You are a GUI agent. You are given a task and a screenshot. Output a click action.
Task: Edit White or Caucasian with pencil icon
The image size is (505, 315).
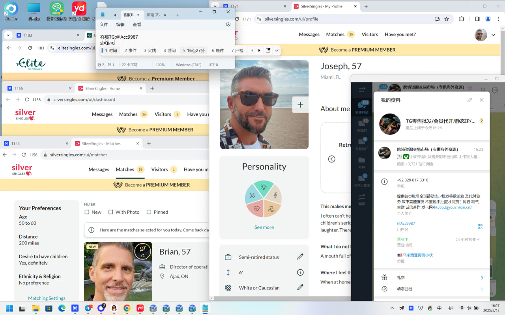pos(300,287)
